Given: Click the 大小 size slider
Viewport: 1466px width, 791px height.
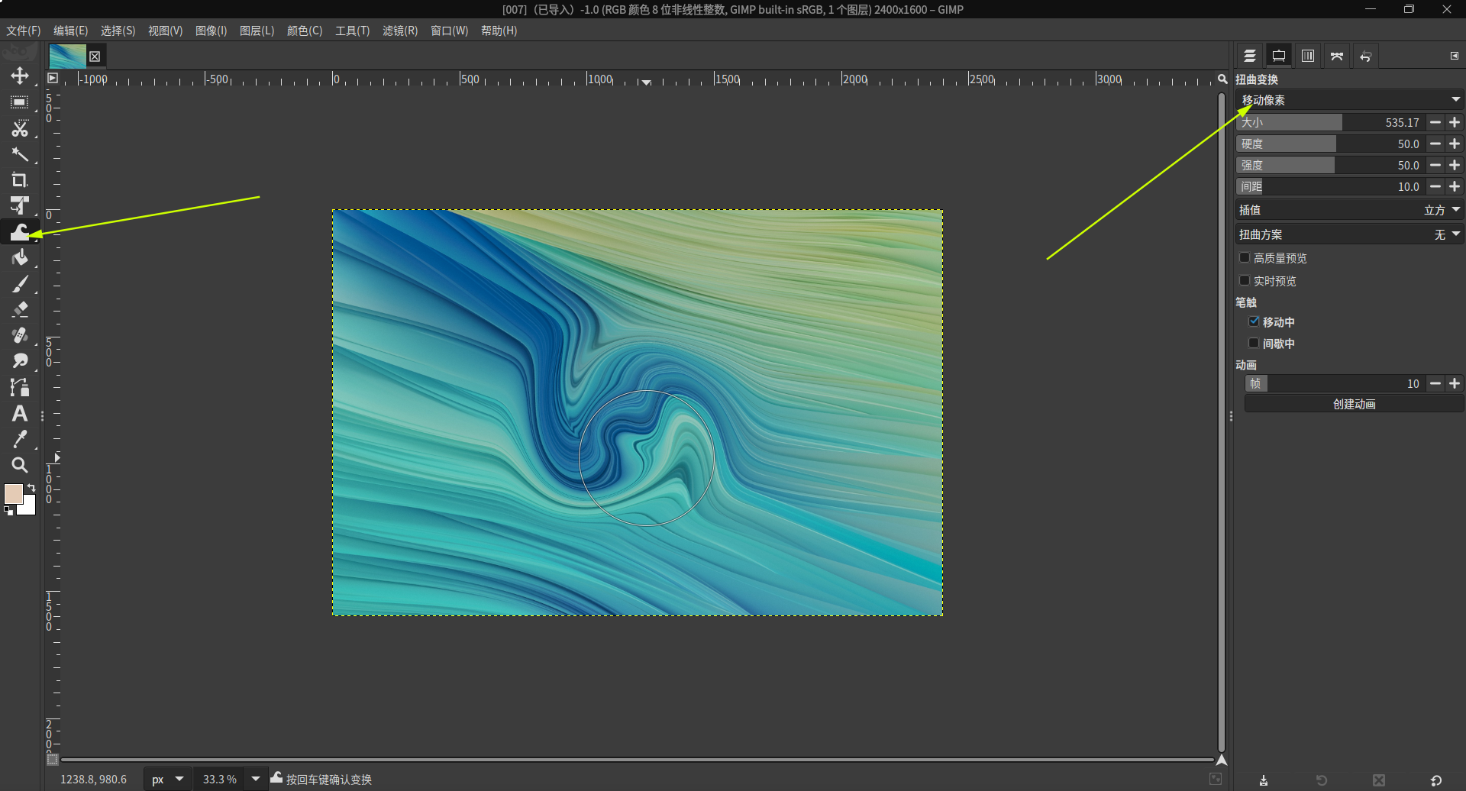Looking at the screenshot, I should pos(1331,122).
